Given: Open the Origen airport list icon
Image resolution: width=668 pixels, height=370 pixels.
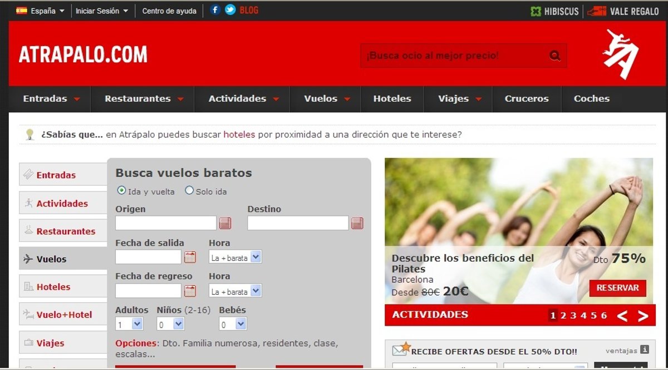Looking at the screenshot, I should [x=225, y=223].
